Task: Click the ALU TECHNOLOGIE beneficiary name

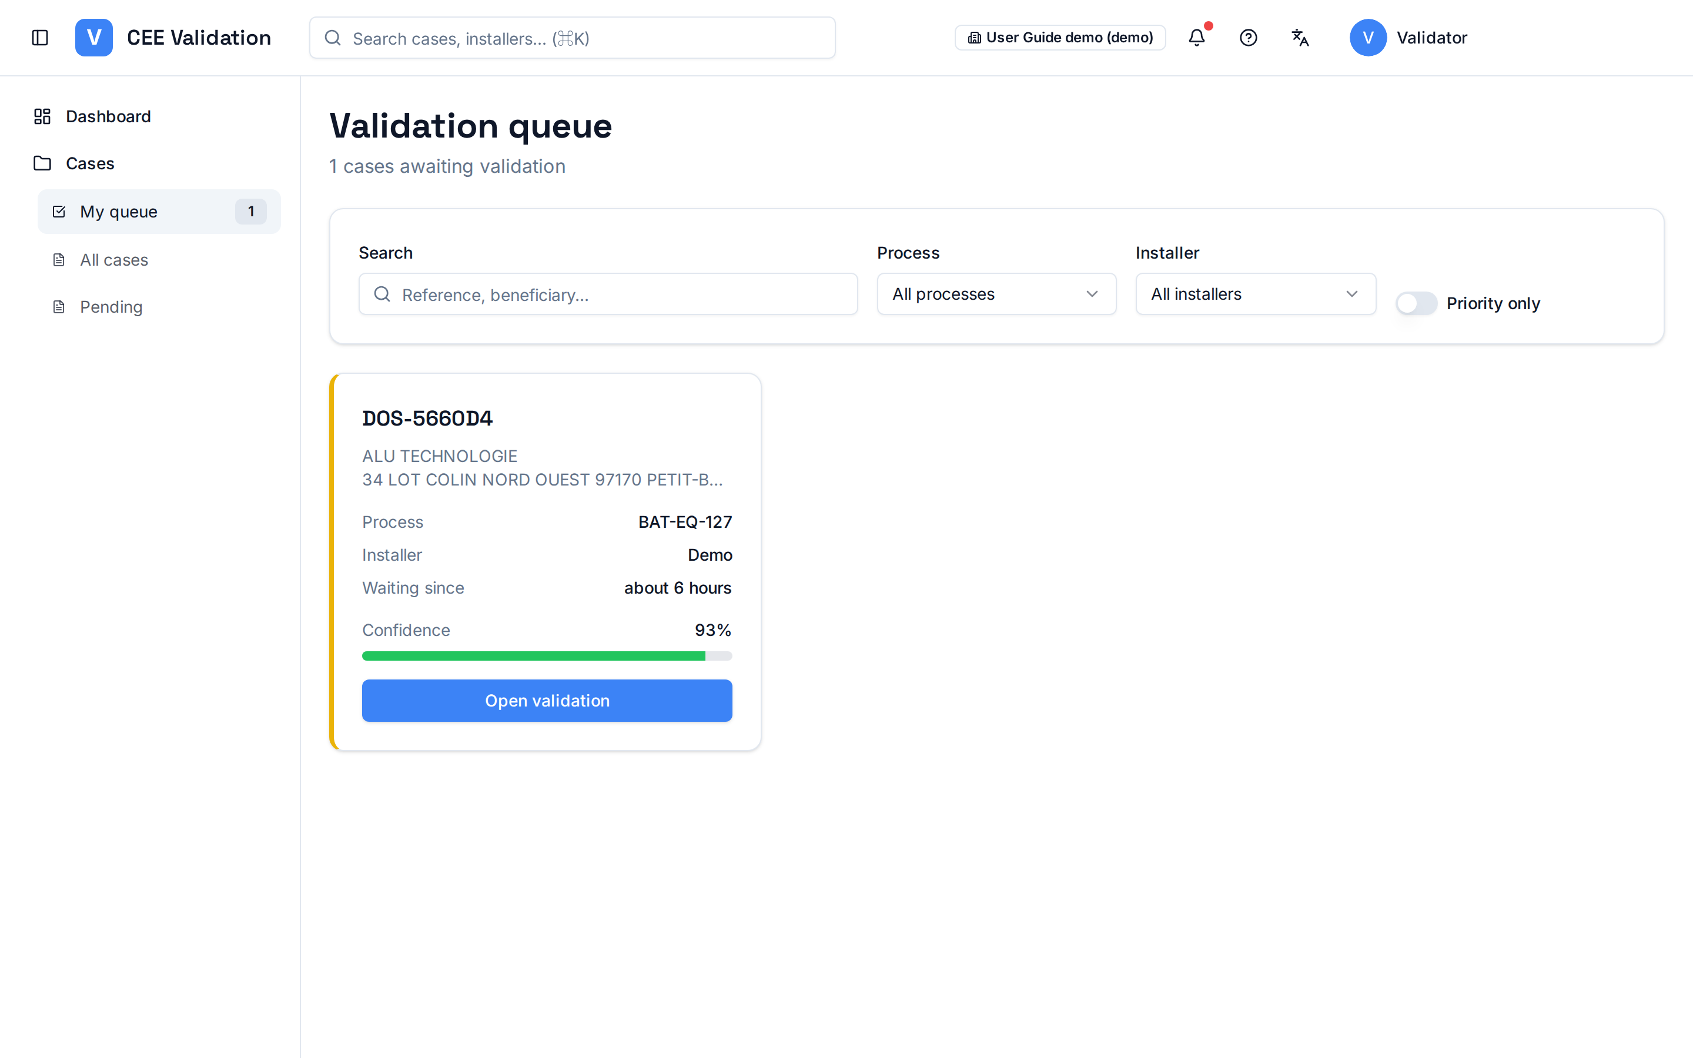Action: [439, 456]
